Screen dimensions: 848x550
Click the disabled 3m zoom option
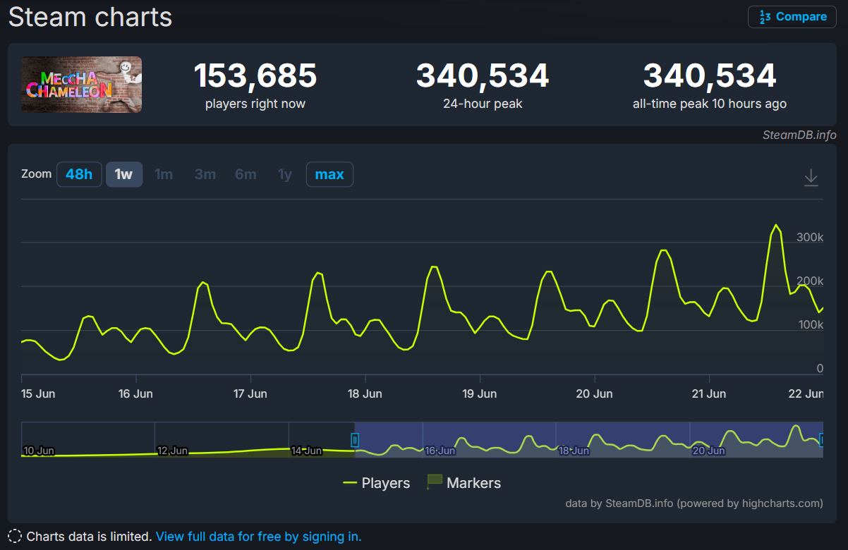click(x=205, y=174)
